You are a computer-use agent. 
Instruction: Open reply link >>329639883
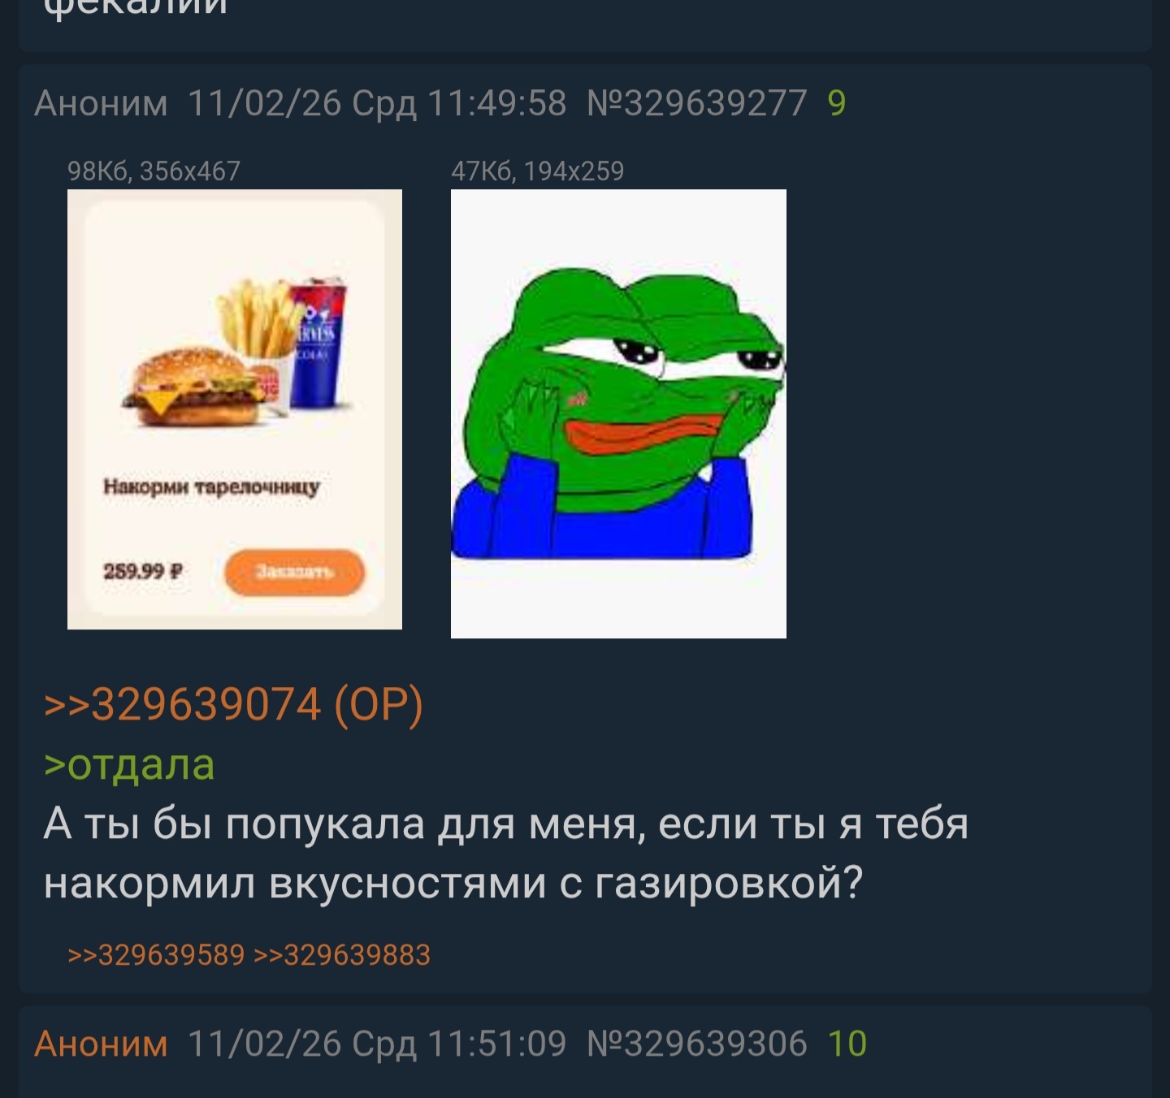click(342, 955)
